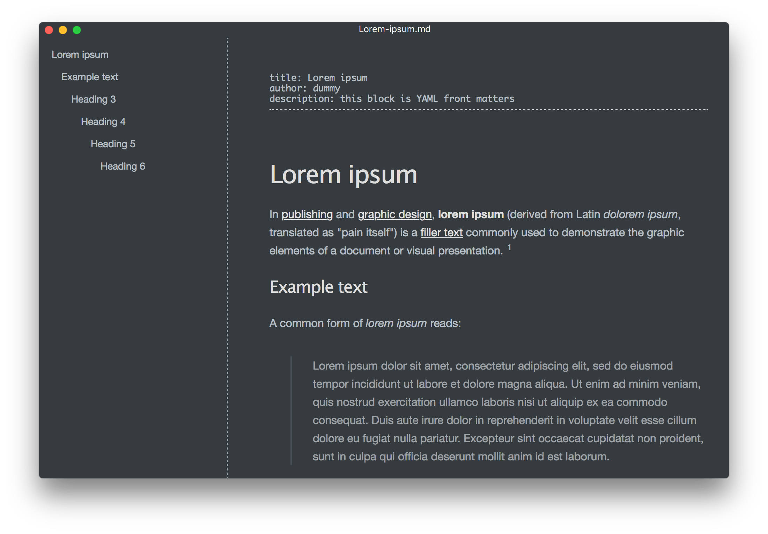Click 'sunt in culpa qui officia' line

(x=461, y=457)
